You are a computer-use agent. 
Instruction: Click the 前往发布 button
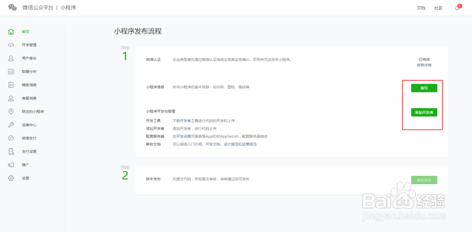[424, 180]
